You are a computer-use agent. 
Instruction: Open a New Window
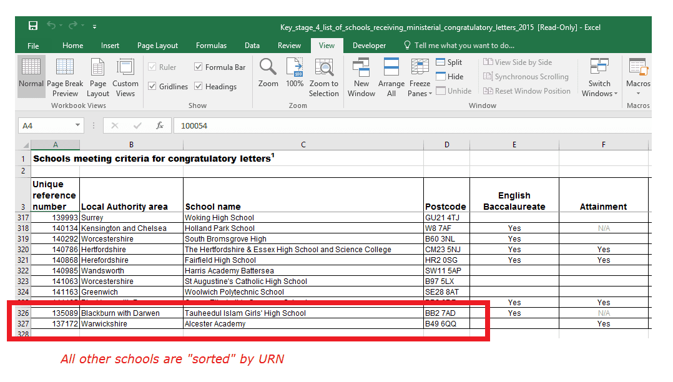[361, 77]
